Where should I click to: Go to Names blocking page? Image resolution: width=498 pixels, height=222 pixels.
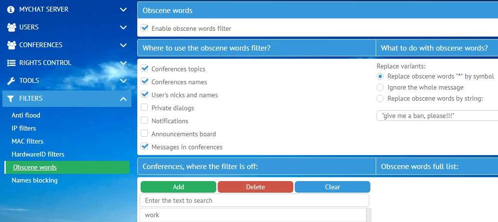(x=35, y=180)
